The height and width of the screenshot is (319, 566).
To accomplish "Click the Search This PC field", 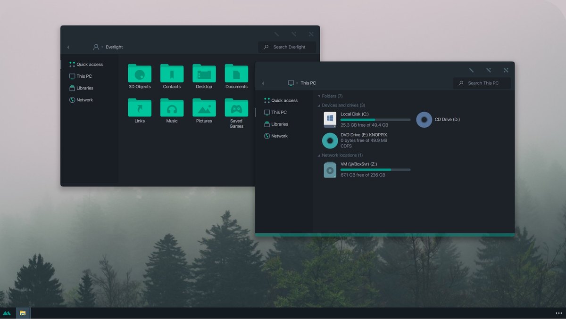I will pos(482,83).
